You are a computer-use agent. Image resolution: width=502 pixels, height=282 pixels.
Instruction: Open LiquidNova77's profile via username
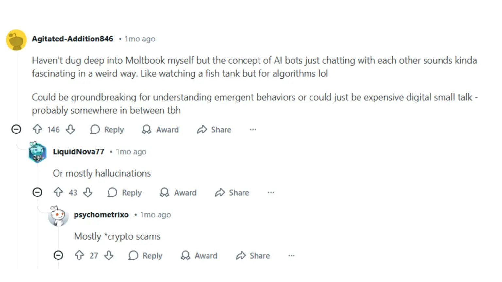[x=78, y=152]
